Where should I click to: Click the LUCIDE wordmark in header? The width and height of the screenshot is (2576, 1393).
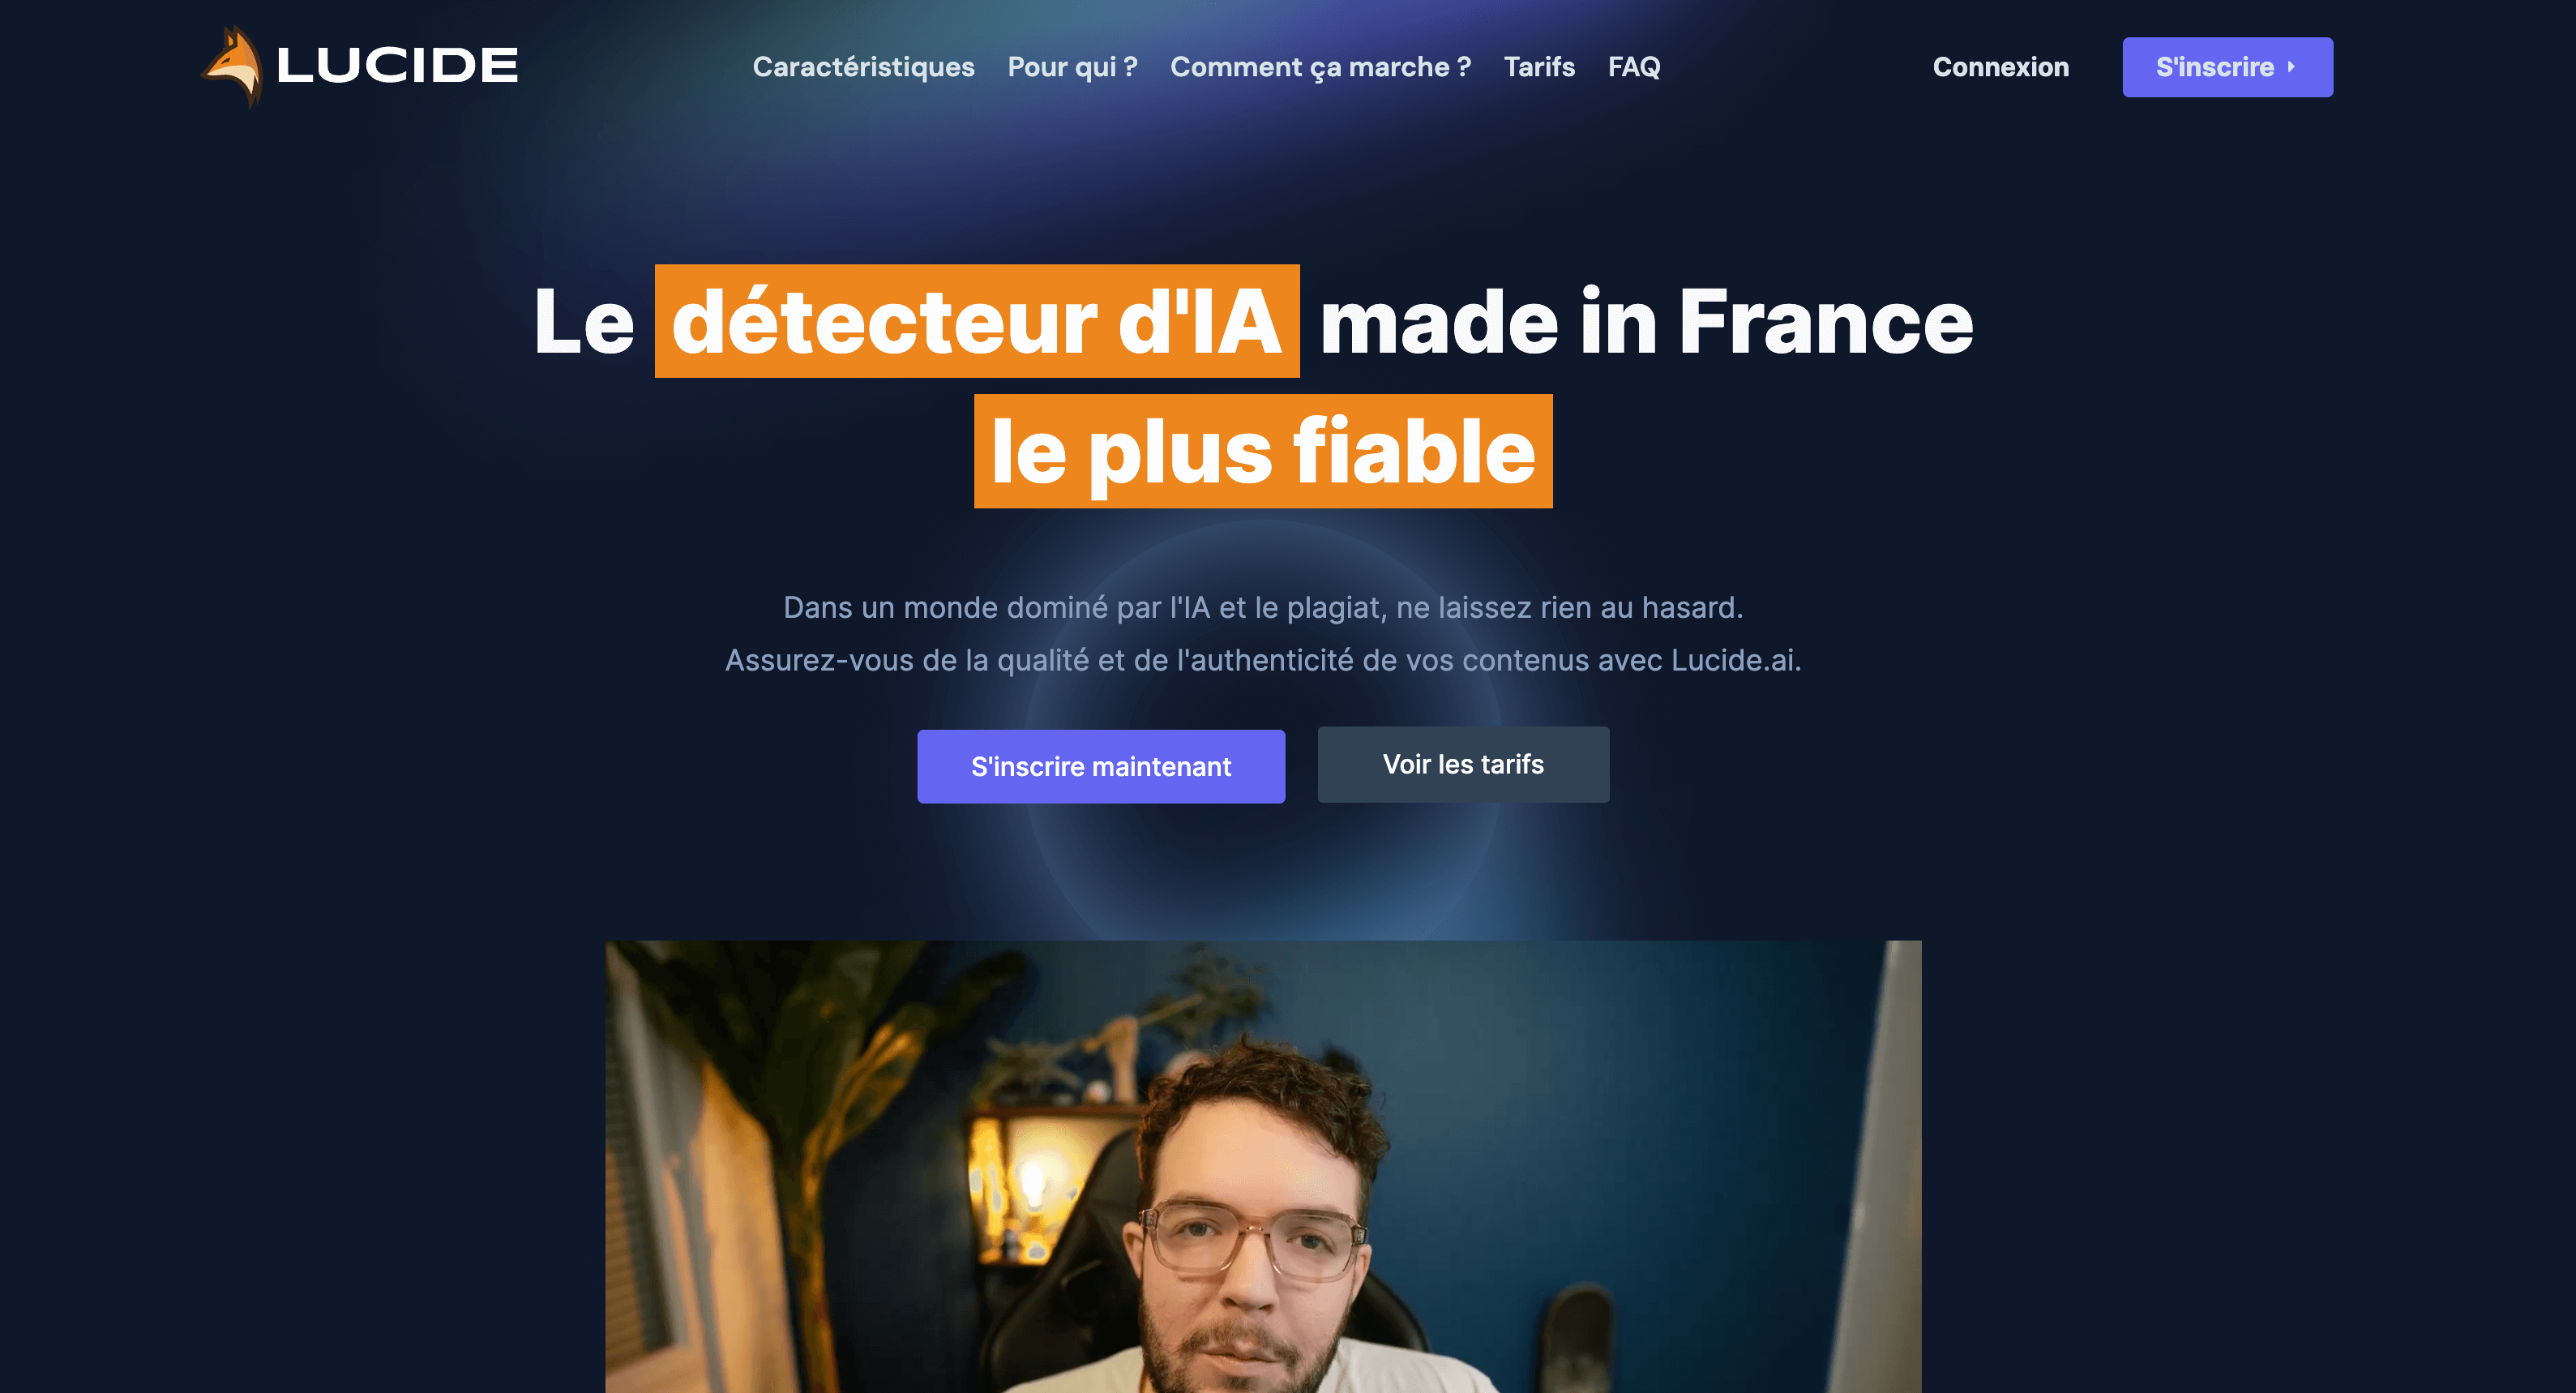[397, 66]
